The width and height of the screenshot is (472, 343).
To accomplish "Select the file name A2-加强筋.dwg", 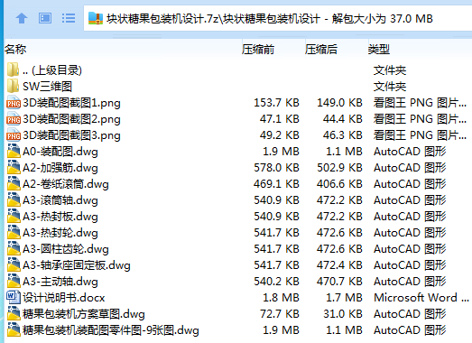I will [x=60, y=168].
